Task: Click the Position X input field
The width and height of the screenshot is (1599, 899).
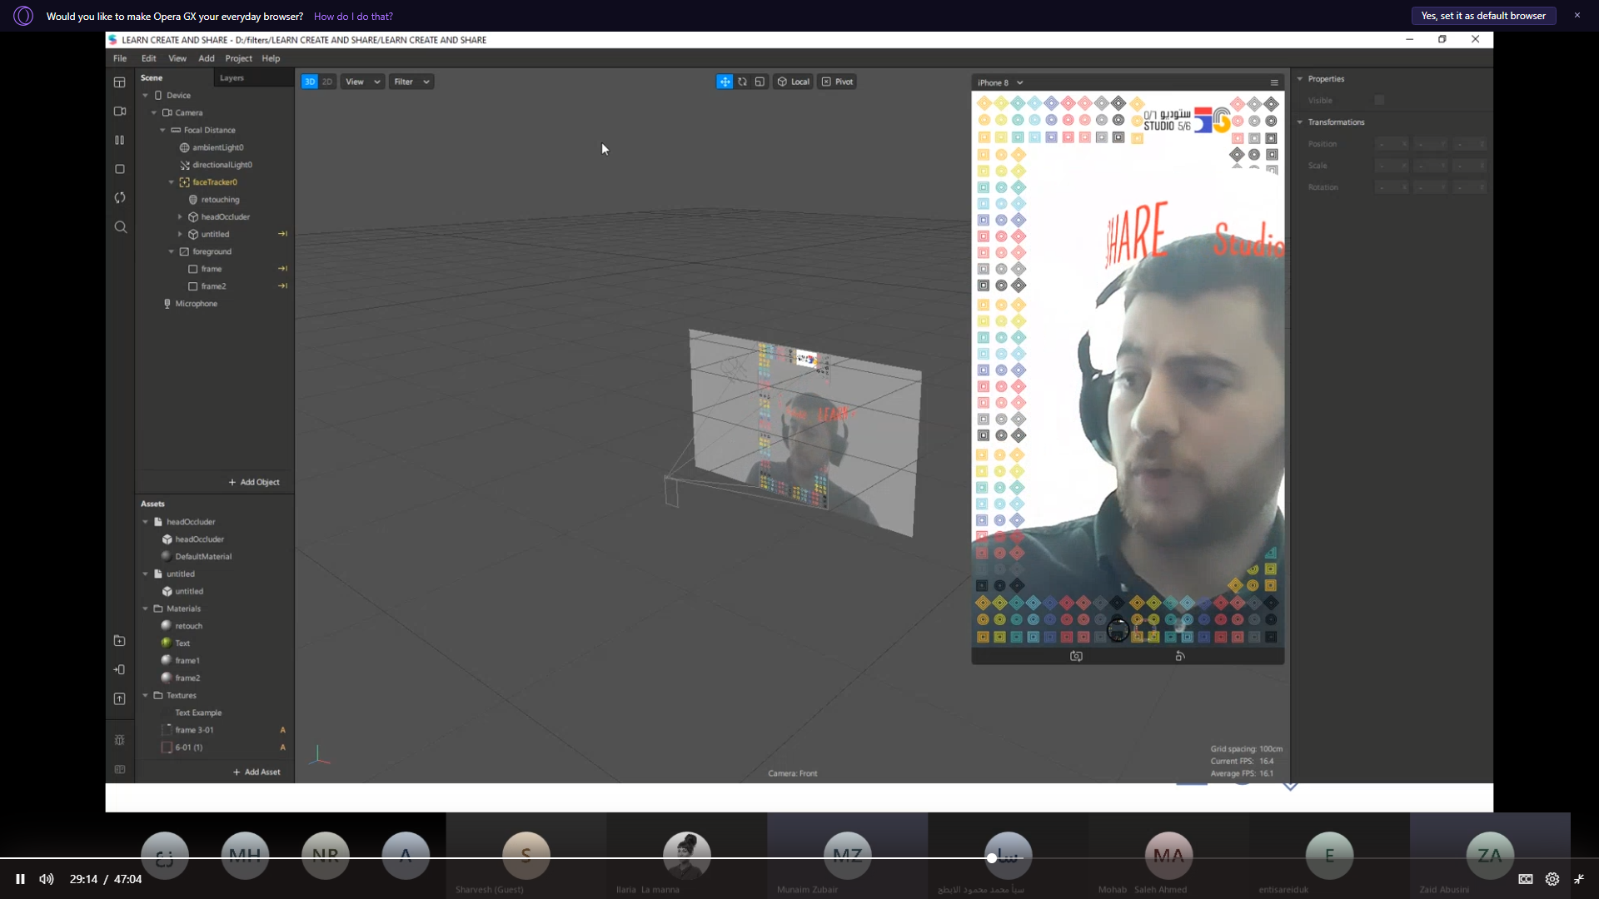Action: pos(1391,144)
